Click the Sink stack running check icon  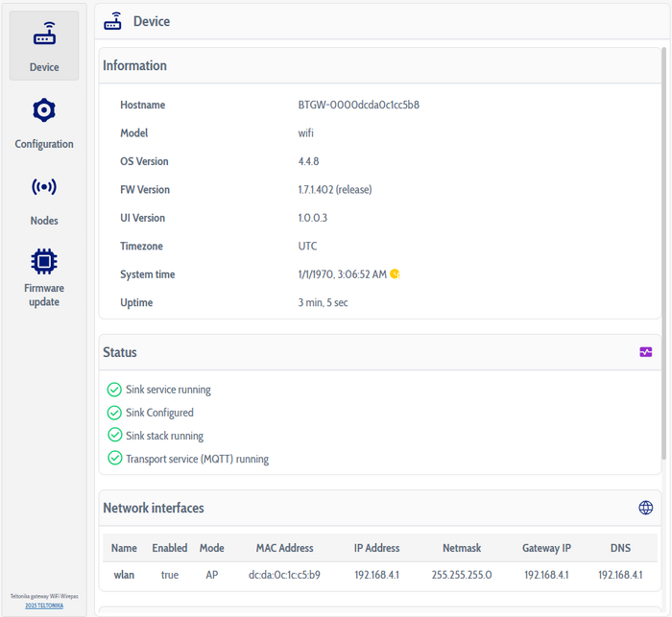114,436
